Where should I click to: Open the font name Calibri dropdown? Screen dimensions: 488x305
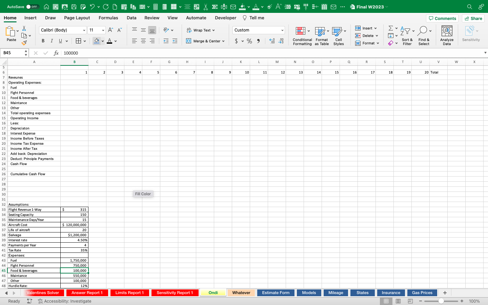pyautogui.click(x=84, y=30)
